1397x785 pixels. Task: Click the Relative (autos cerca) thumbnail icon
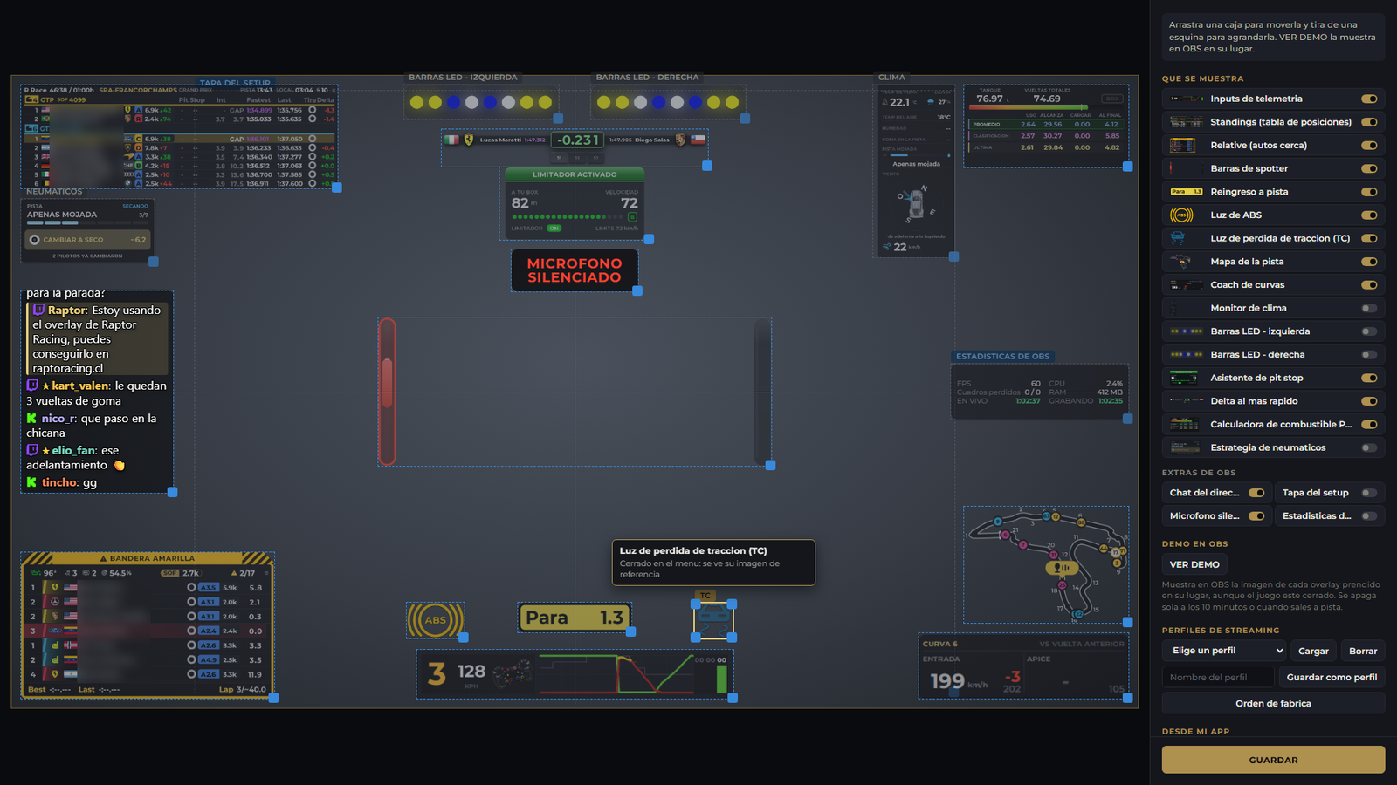pos(1182,146)
